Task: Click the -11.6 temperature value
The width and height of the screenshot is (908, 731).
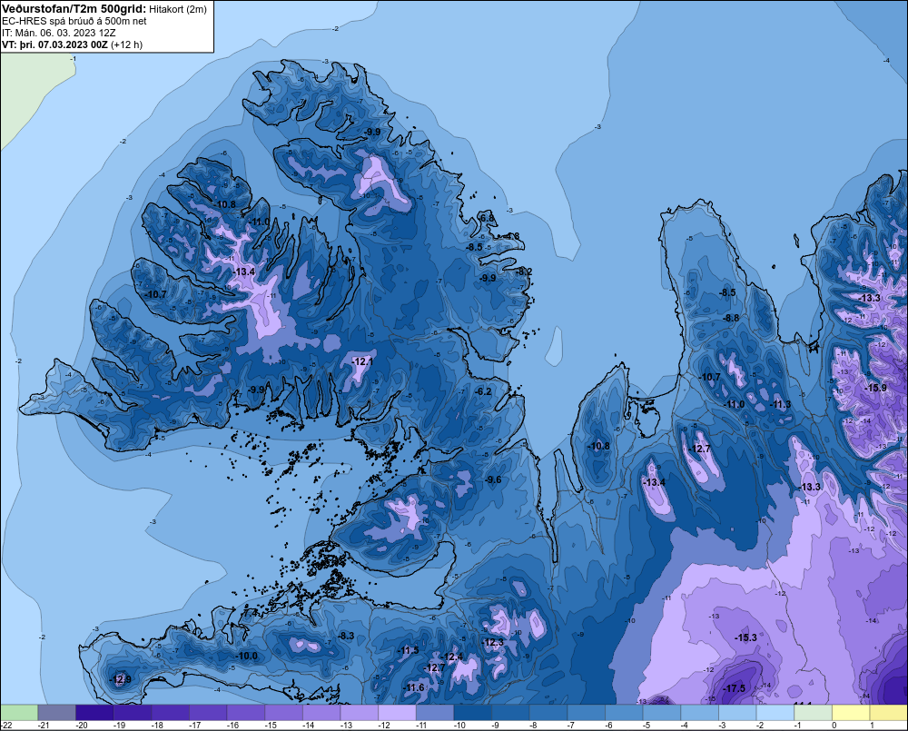Action: pyautogui.click(x=414, y=687)
